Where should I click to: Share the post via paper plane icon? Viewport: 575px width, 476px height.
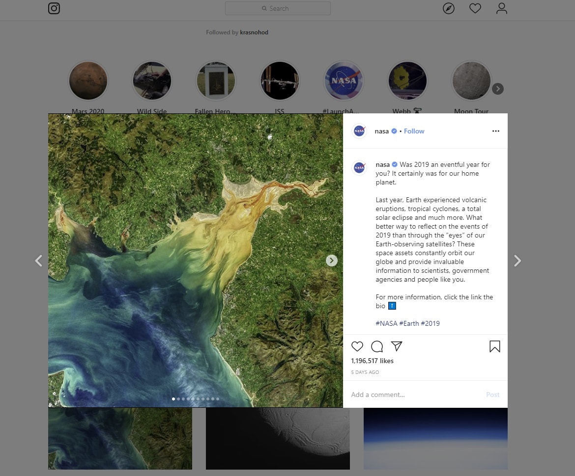(x=397, y=346)
